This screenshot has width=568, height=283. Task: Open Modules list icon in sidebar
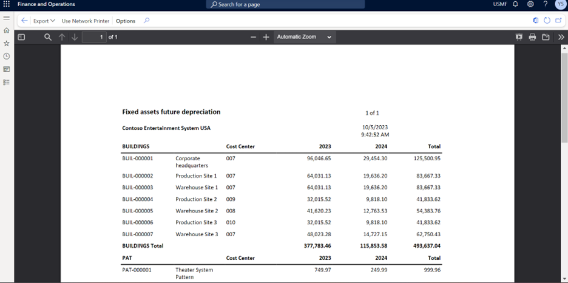[6, 82]
